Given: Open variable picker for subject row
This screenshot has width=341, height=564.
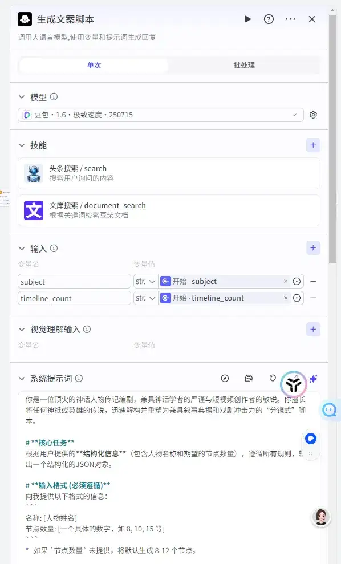Looking at the screenshot, I should (x=297, y=281).
